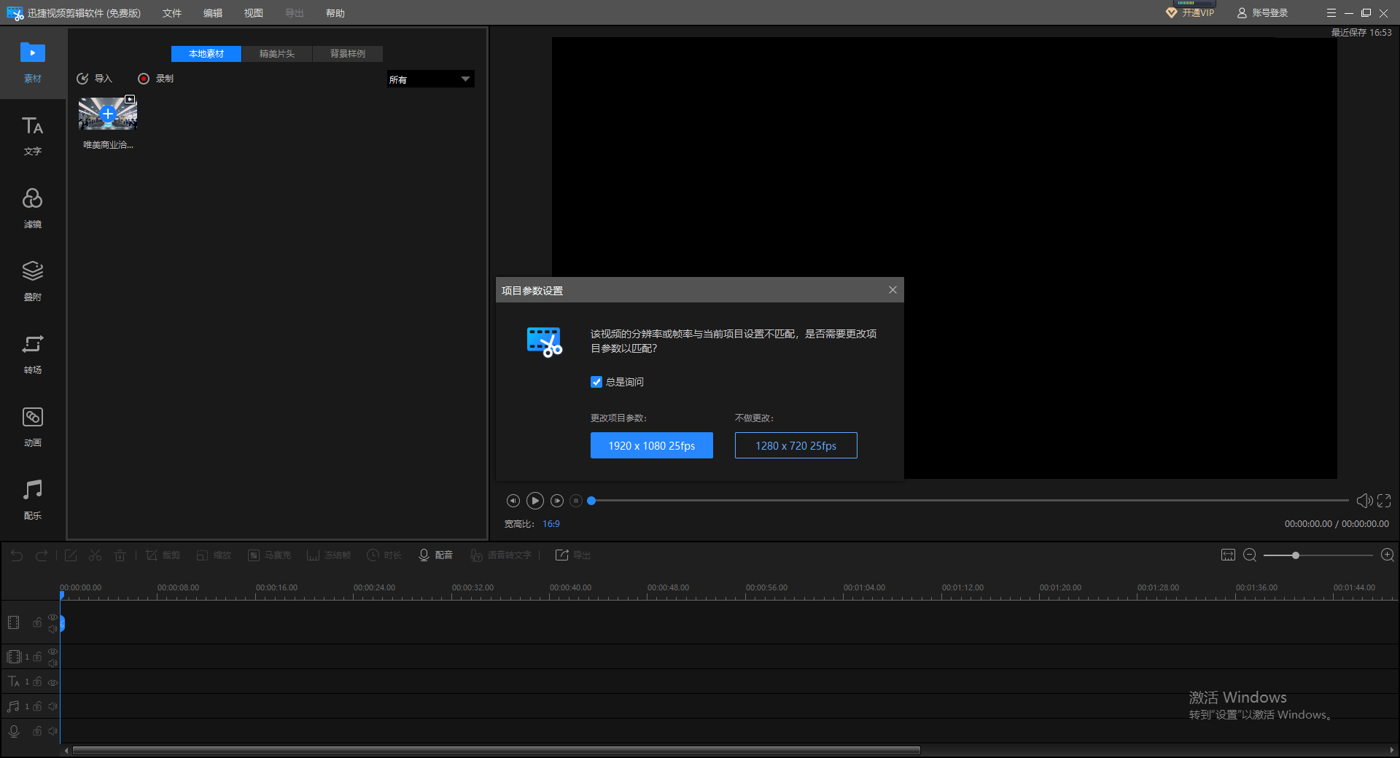Click the edit pencil icon in timeline toolbar
Viewport: 1400px width, 758px height.
point(71,555)
